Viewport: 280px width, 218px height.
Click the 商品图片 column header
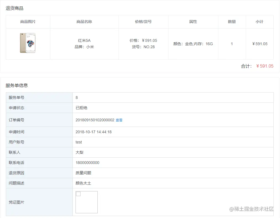(28, 22)
